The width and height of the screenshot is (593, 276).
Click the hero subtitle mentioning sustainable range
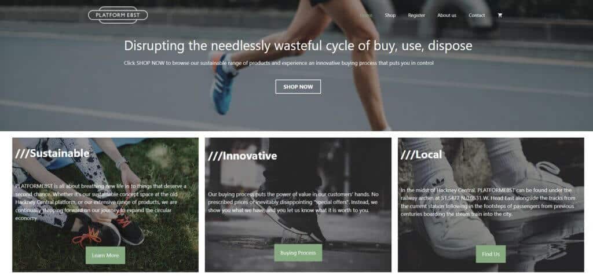point(279,63)
